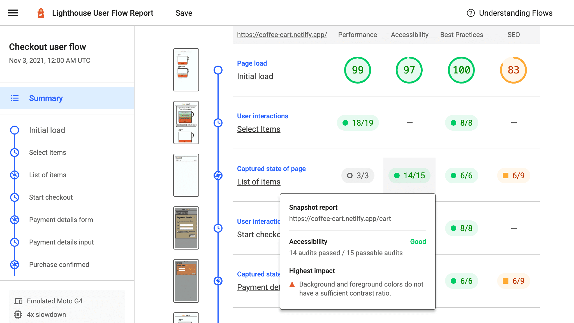Image resolution: width=574 pixels, height=323 pixels.
Task: Click the Lighthouse menu hamburger icon
Action: pos(13,13)
